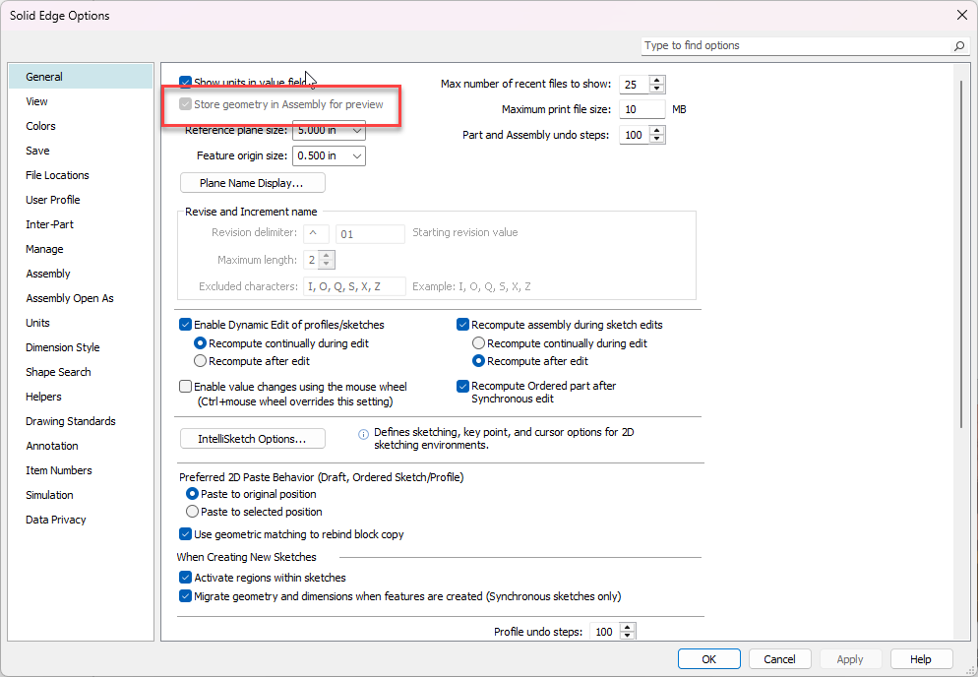Click Cancel to discard changes

(x=779, y=659)
